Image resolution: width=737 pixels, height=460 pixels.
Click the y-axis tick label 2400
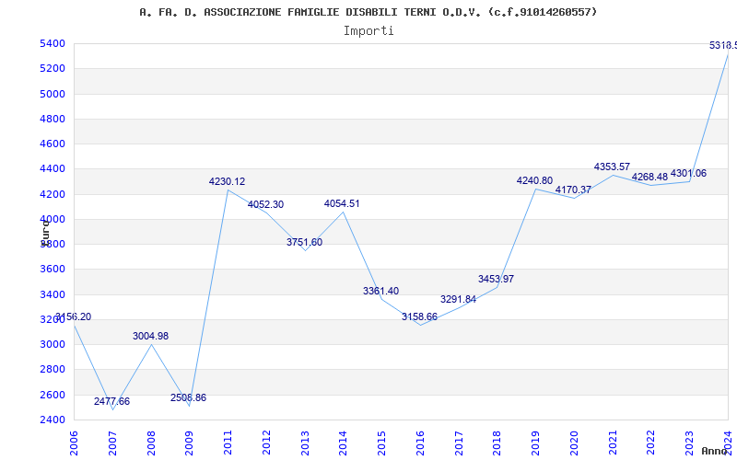pyautogui.click(x=53, y=420)
